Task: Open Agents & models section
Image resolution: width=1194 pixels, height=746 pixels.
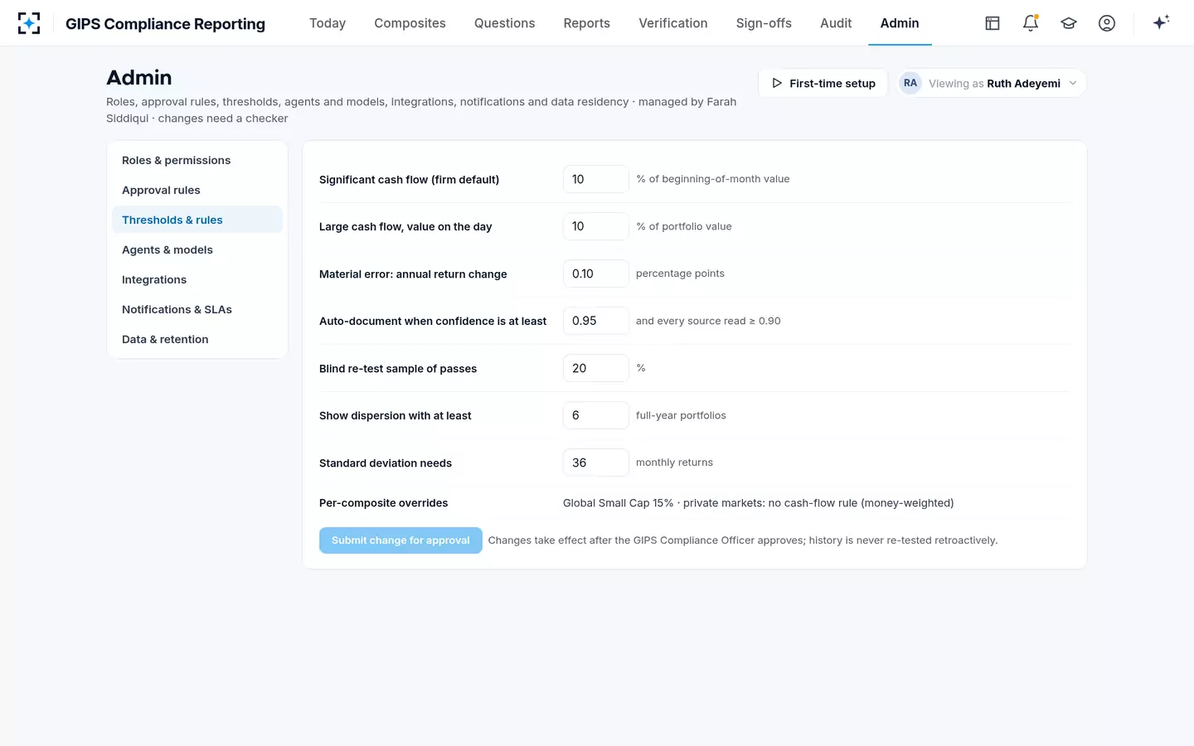Action: point(197,249)
